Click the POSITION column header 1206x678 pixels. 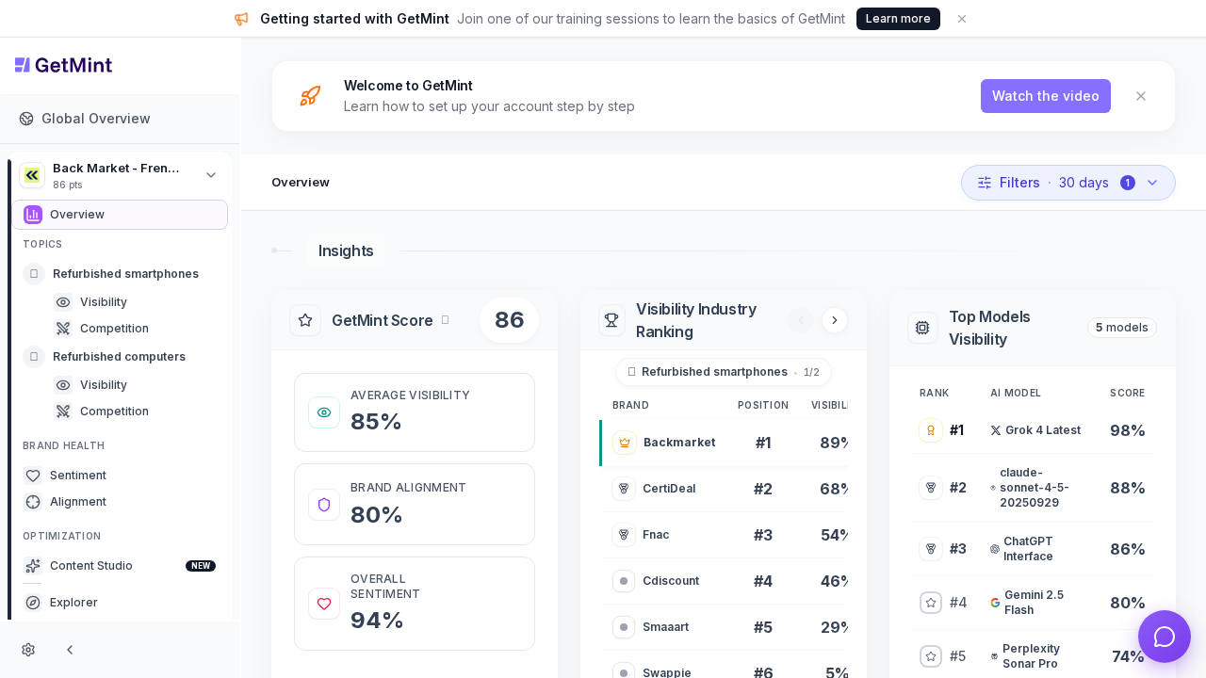click(x=763, y=406)
